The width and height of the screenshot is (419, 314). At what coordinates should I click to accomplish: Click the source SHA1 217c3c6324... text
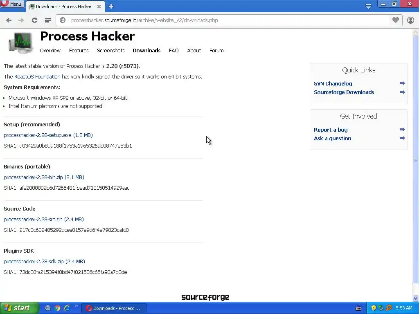66,230
